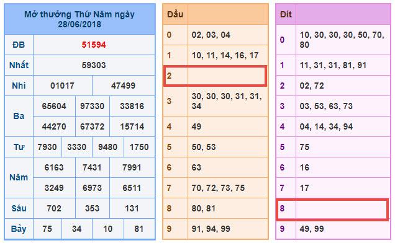Viewport: 395px width, 243px height.
Task: Select the Tư prize number 7930
Action: point(47,147)
